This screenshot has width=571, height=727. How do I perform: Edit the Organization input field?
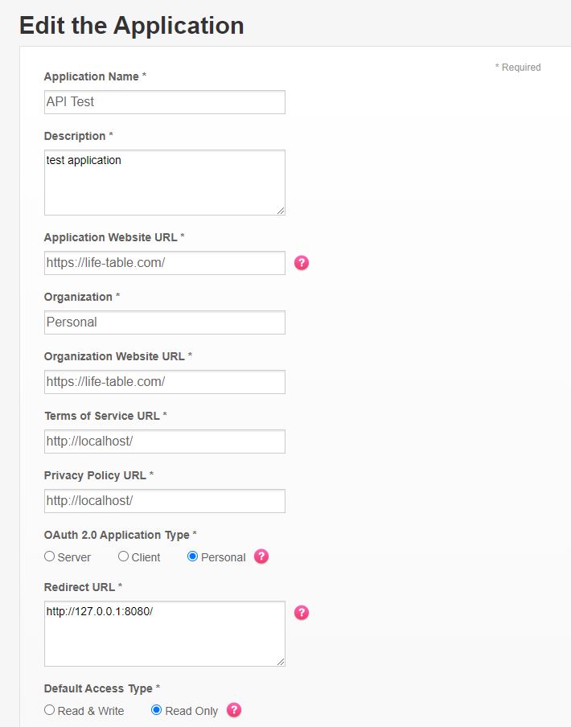point(164,322)
